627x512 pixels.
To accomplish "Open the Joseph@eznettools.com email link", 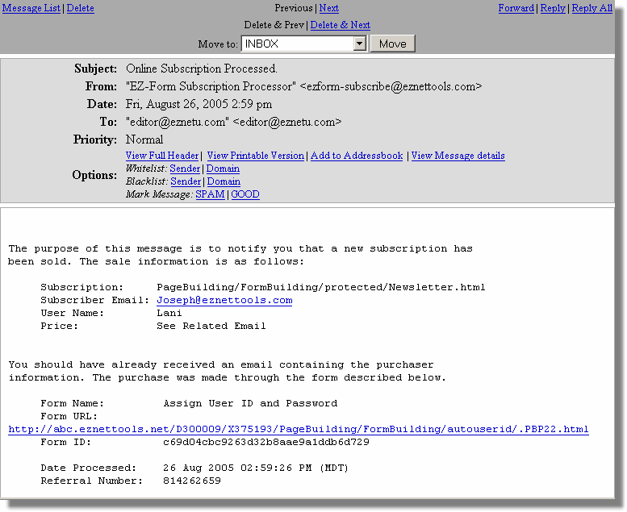I will pos(224,300).
